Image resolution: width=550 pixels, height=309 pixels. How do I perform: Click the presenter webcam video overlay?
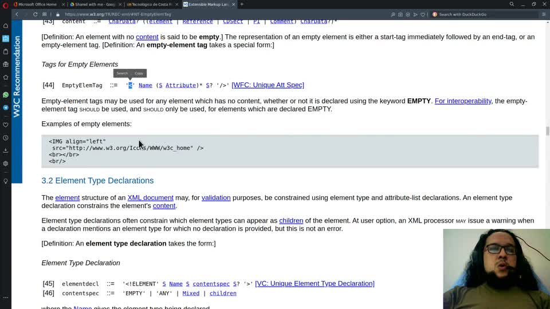pyautogui.click(x=496, y=269)
